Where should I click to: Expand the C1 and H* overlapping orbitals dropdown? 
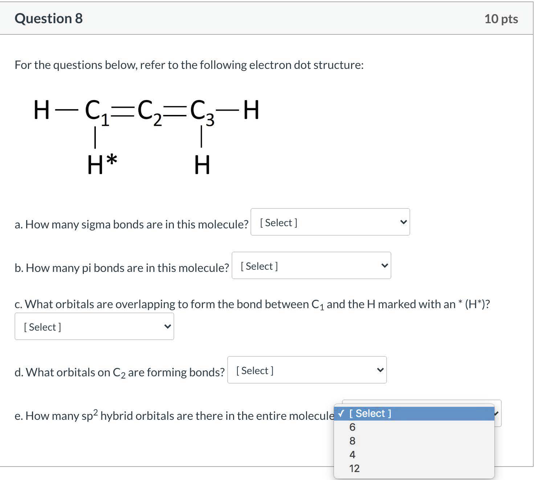tap(94, 327)
